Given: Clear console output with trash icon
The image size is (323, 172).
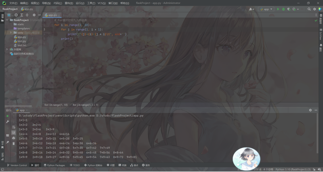Looking at the screenshot, I should (x=14, y=143).
